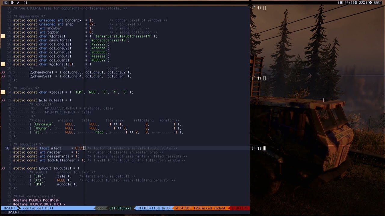Place cursor on "#222222" color value
Image resolution: width=385 pixels, height=216 pixels.
coord(98,44)
